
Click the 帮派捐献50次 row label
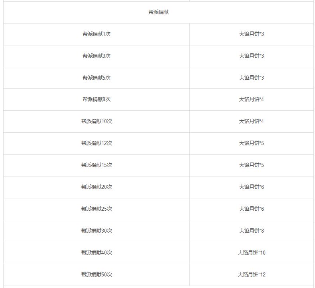click(x=96, y=274)
